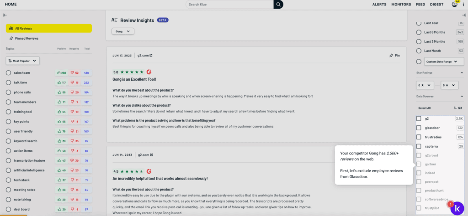Expand the Most Popular sort dropdown
468x216 pixels.
(x=23, y=61)
